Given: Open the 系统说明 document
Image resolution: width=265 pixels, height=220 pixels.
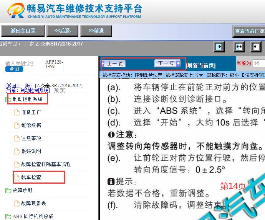Looking at the screenshot, I should tap(31, 151).
